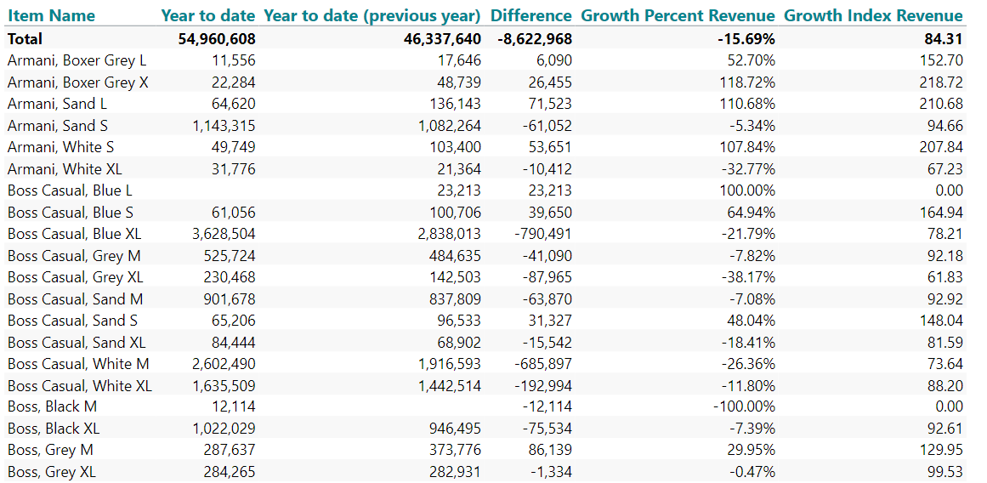Select growth index value 99.53
Image resolution: width=987 pixels, height=483 pixels.
tap(944, 472)
